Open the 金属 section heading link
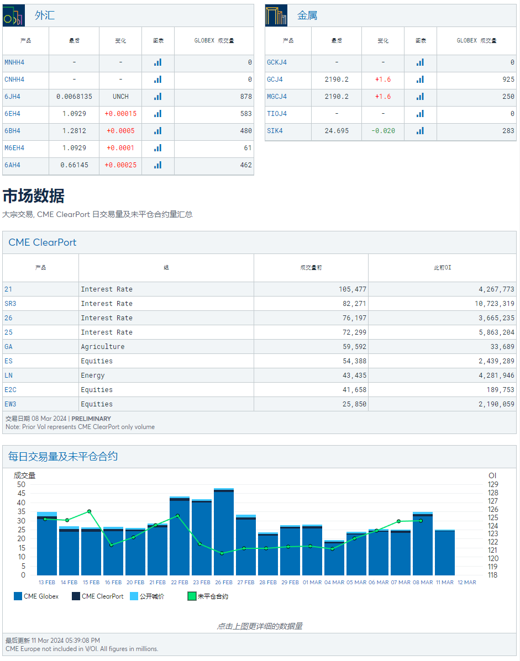 [307, 15]
